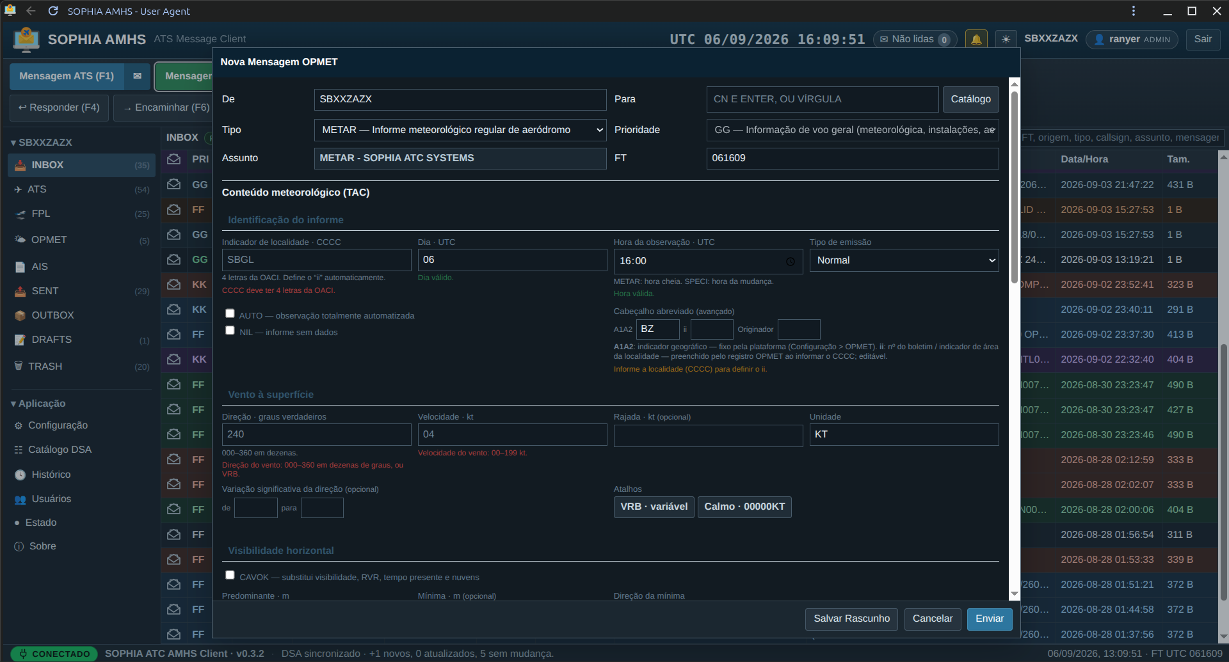Click the message list scrollbar

pyautogui.click(x=1224, y=472)
